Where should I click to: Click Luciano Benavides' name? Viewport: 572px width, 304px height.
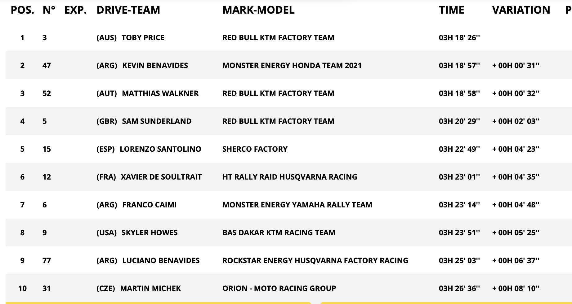tap(161, 261)
